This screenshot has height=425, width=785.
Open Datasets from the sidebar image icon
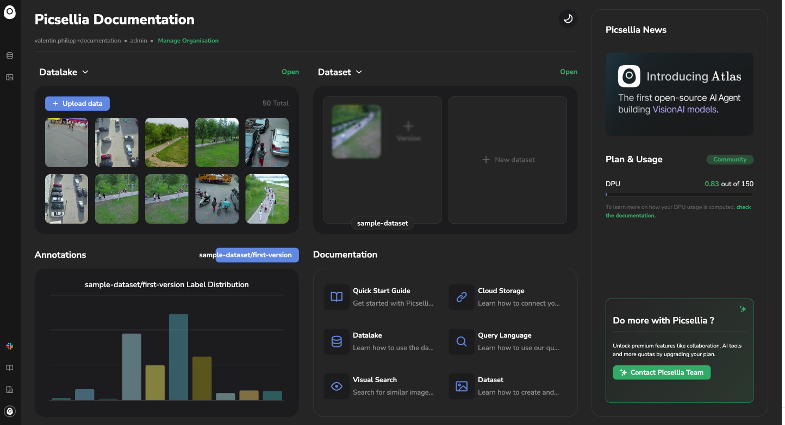point(10,77)
